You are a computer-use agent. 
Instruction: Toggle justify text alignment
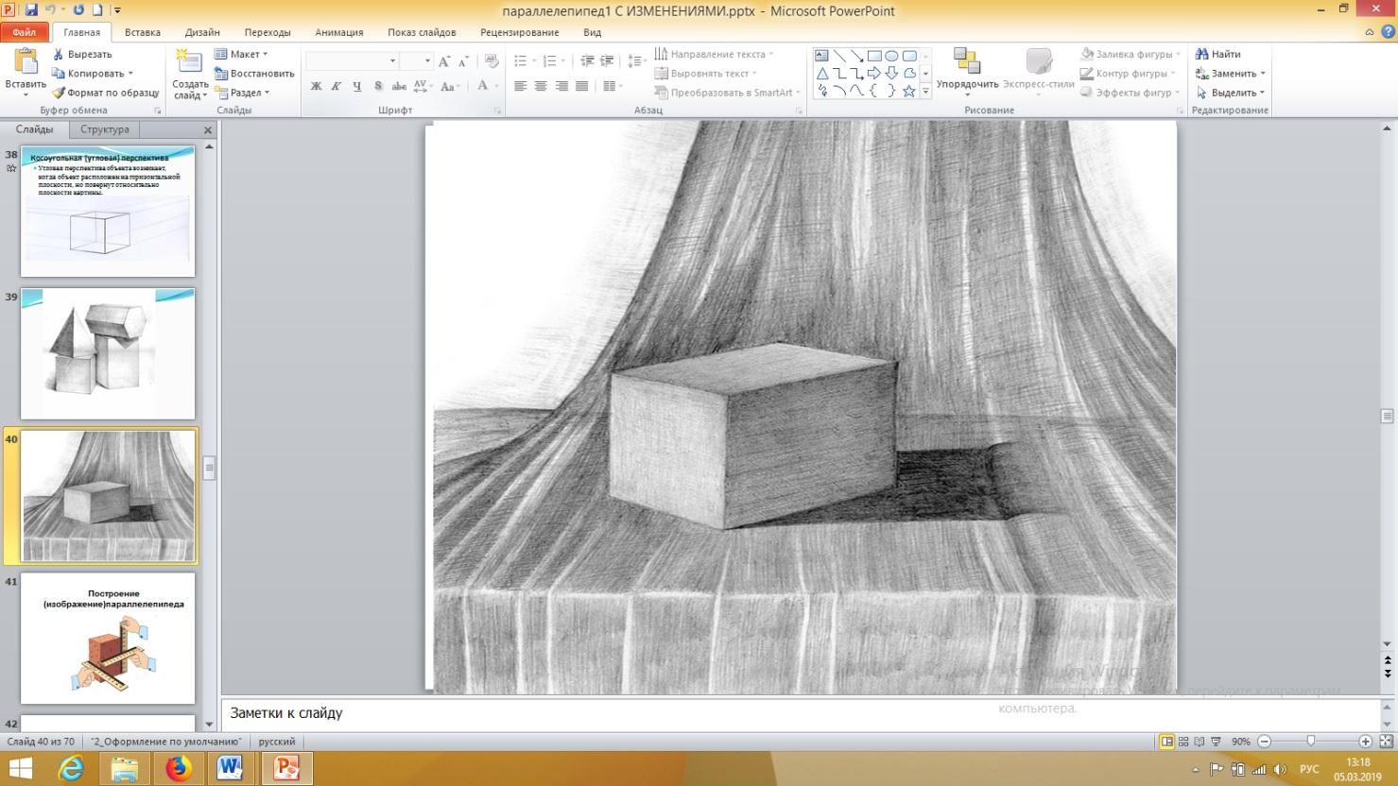(x=582, y=86)
